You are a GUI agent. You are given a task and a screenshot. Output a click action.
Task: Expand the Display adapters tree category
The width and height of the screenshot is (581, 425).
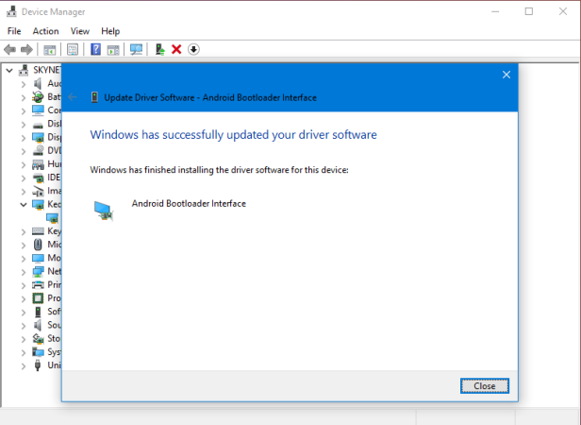(x=24, y=137)
